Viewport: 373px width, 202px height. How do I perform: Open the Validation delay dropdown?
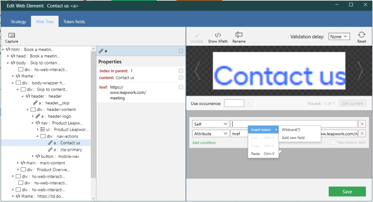339,36
